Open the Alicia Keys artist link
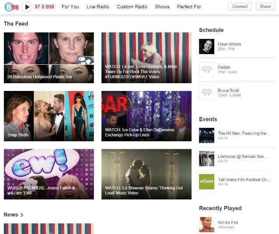This screenshot has width=279, height=234. (x=226, y=227)
